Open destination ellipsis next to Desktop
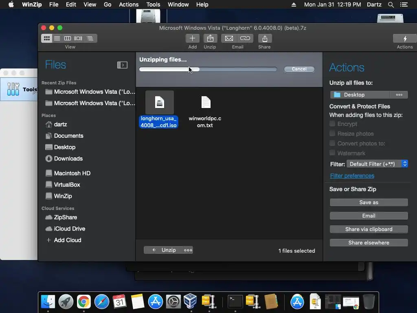Image resolution: width=417 pixels, height=313 pixels. [399, 95]
